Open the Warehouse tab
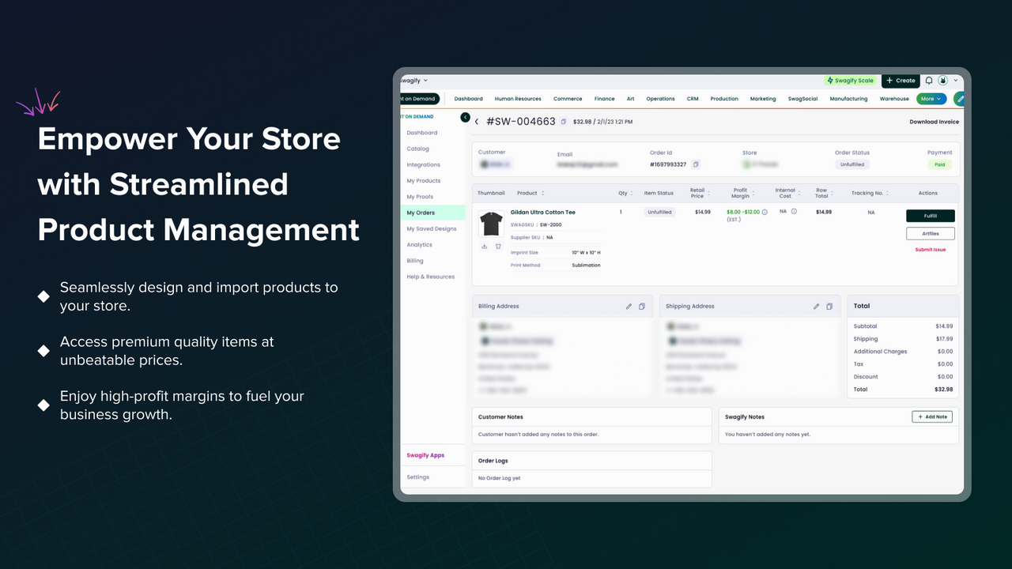 pyautogui.click(x=894, y=99)
